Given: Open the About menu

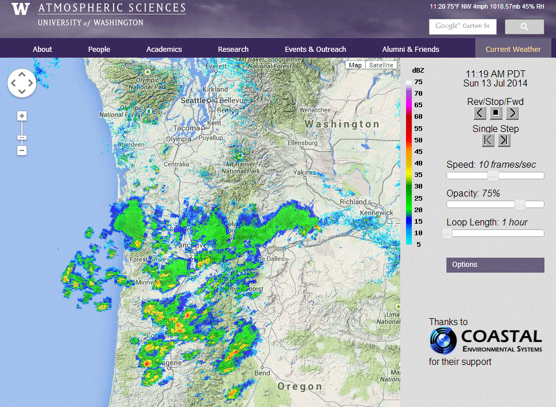Looking at the screenshot, I should tap(42, 49).
